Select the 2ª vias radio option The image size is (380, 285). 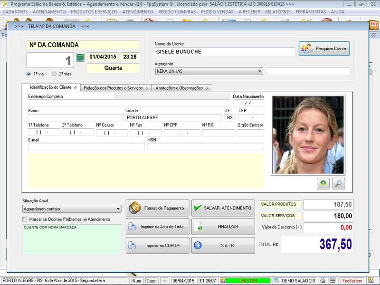pyautogui.click(x=54, y=74)
